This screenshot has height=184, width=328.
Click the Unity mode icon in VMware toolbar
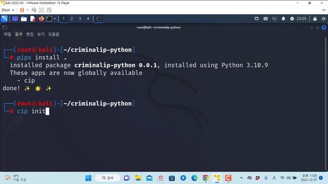coord(49,10)
